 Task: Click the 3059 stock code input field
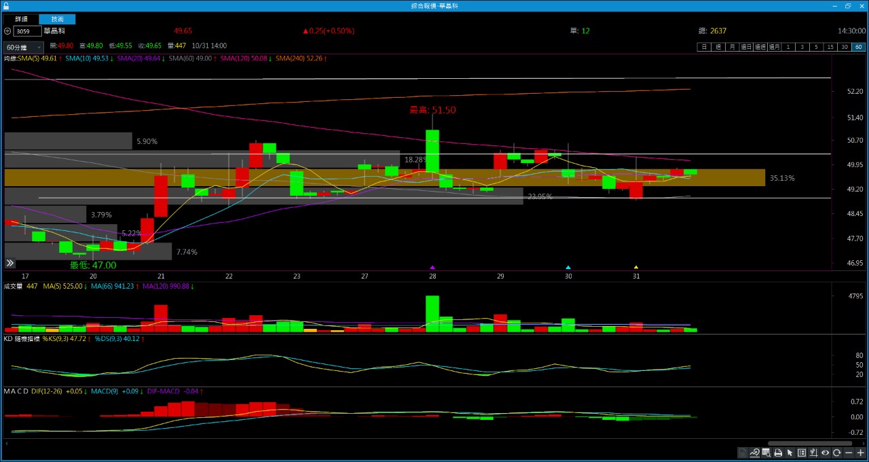click(x=27, y=31)
